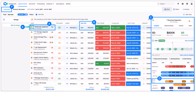Open the Mobile menu item
195x92 pixels.
click(68, 4)
